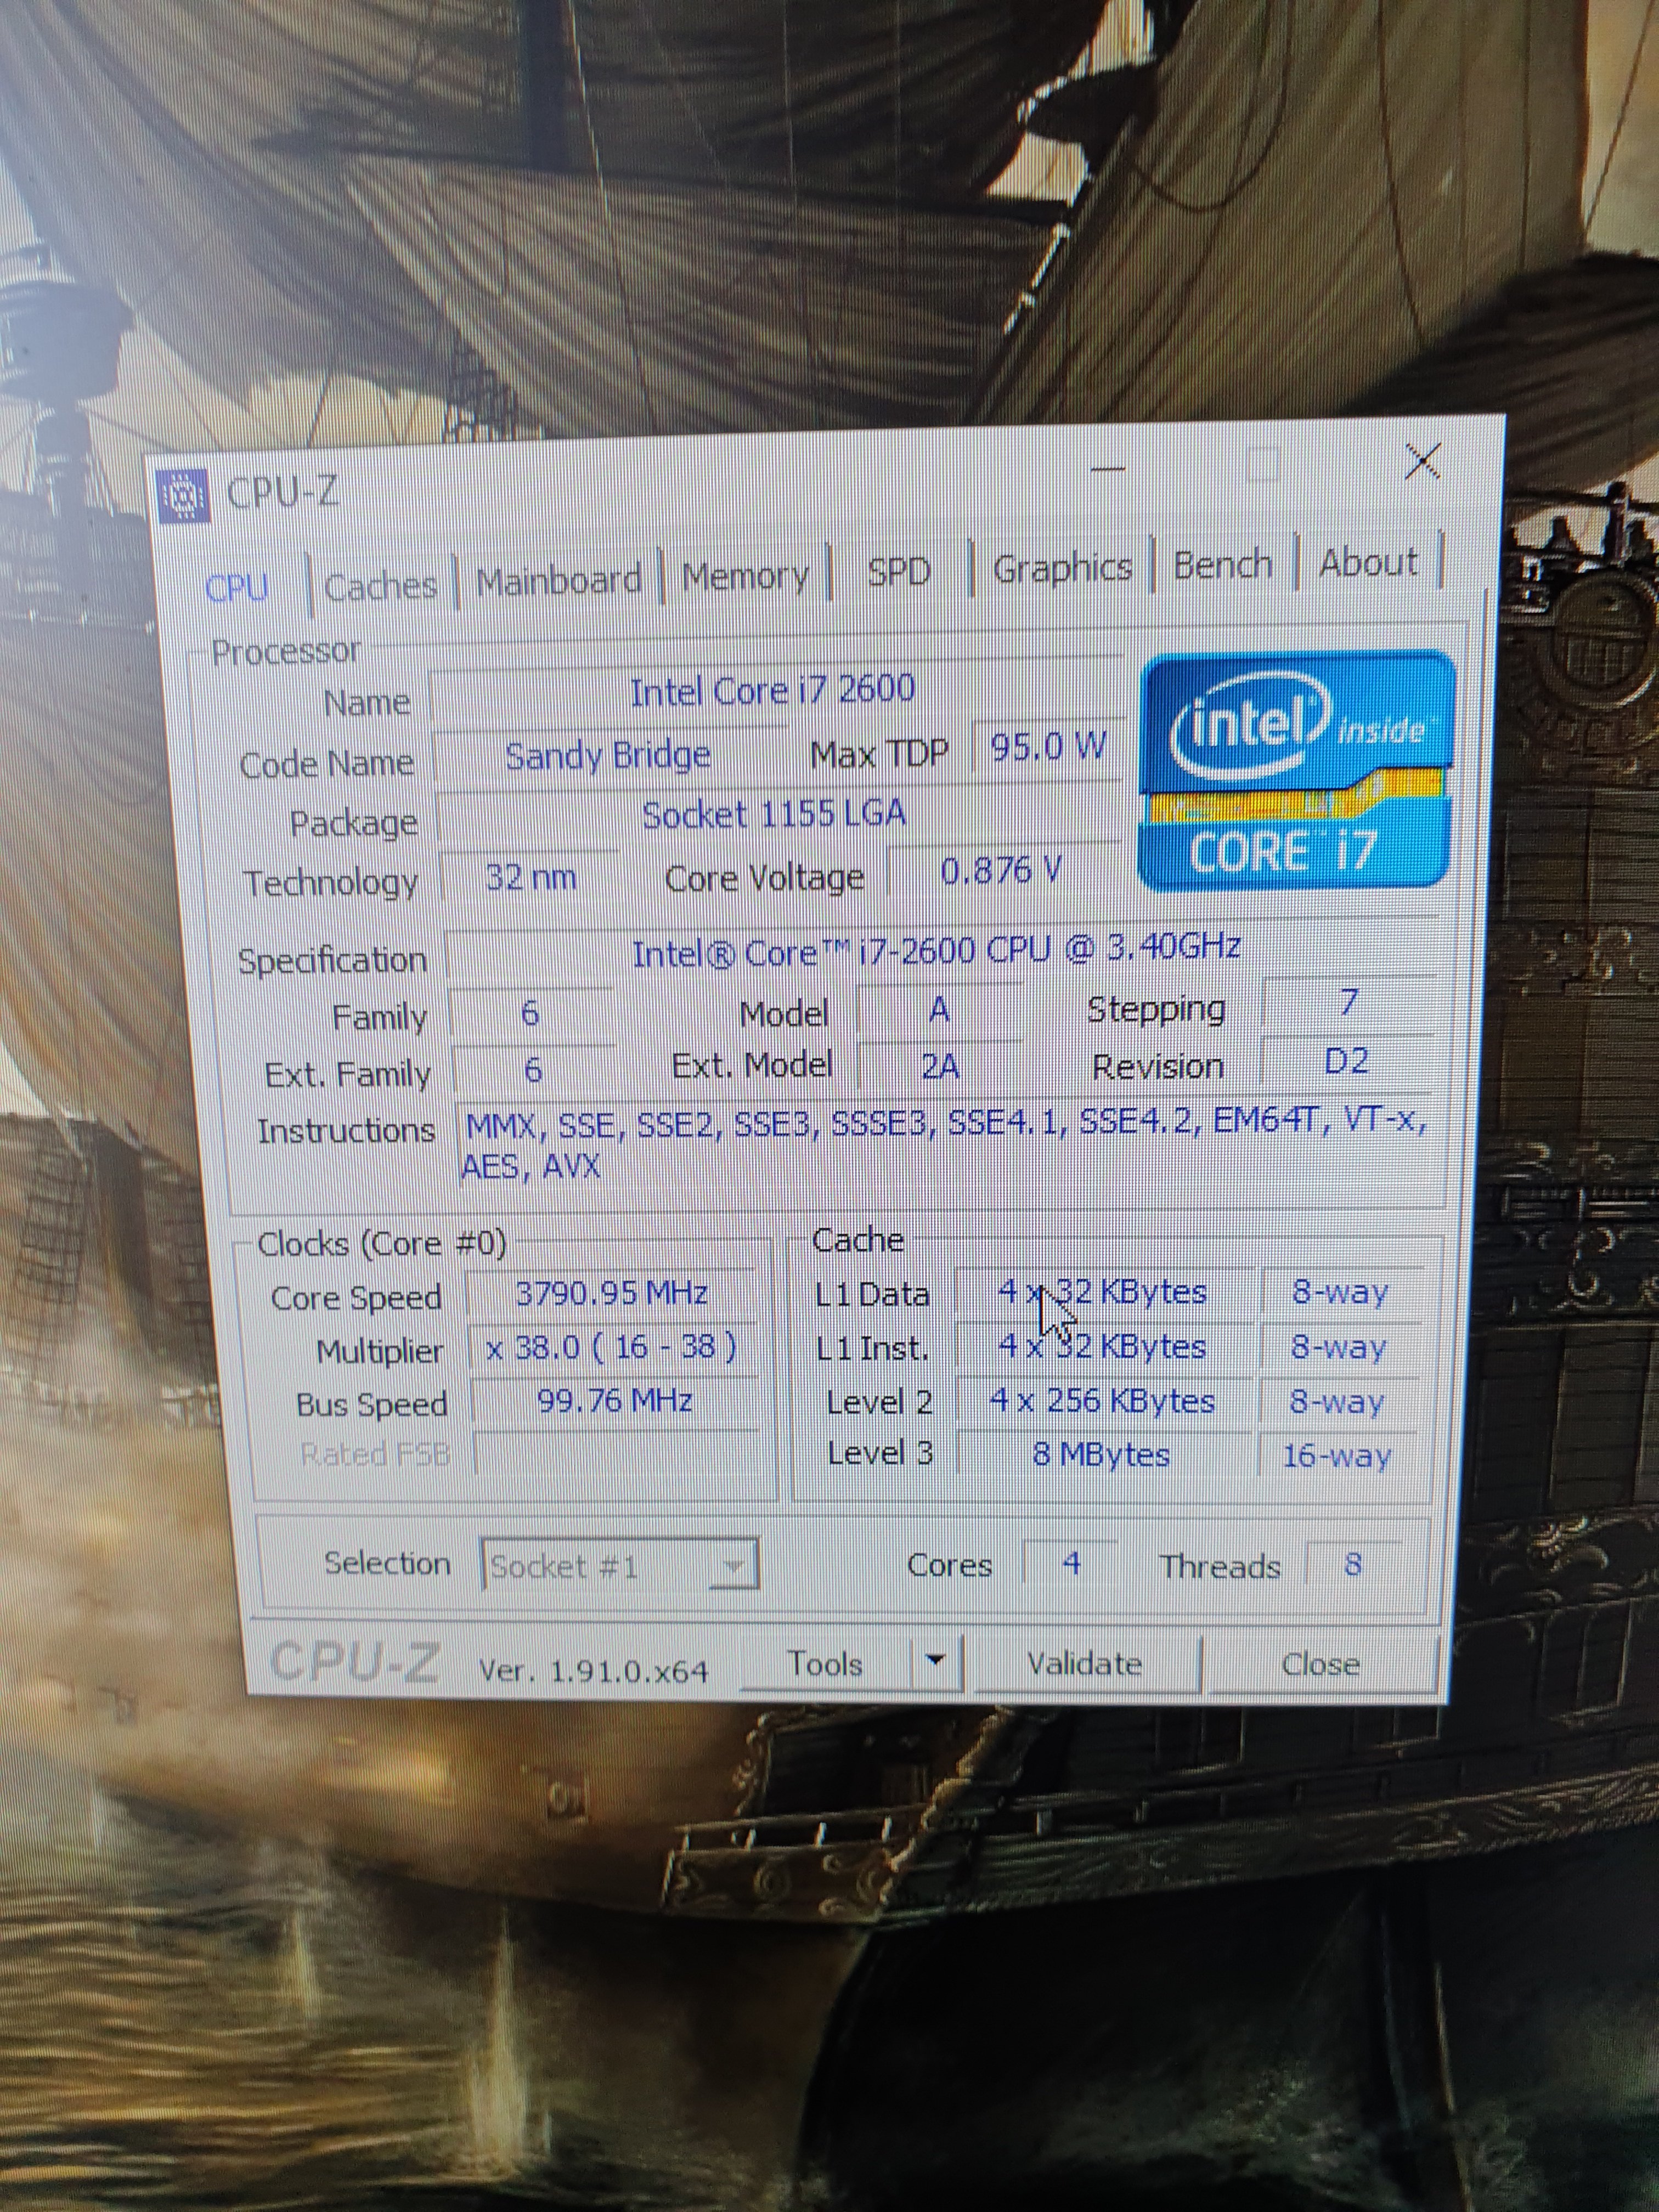
Task: Click the Intel Core i7 logo badge
Action: point(1296,771)
